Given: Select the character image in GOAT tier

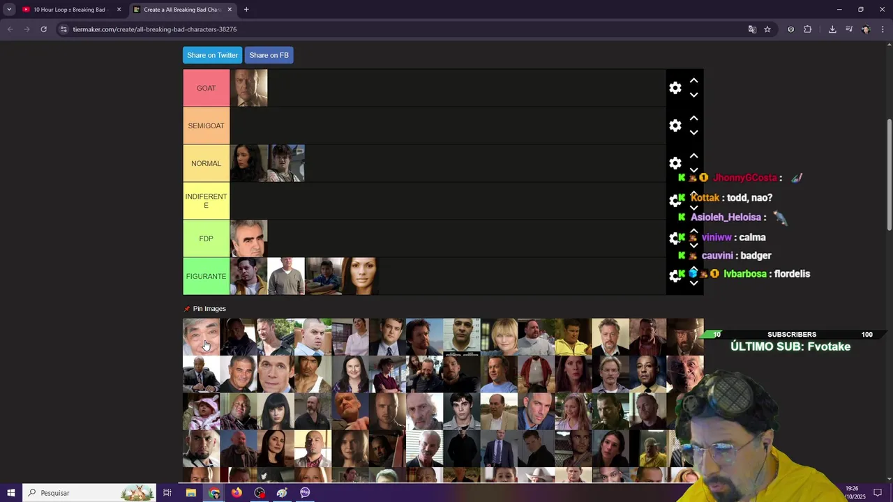Looking at the screenshot, I should click(x=248, y=88).
